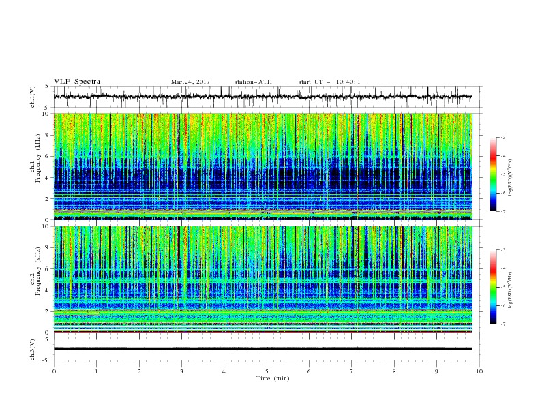Click time axis tick label "1"
This screenshot has height=417, width=540.
(x=96, y=371)
